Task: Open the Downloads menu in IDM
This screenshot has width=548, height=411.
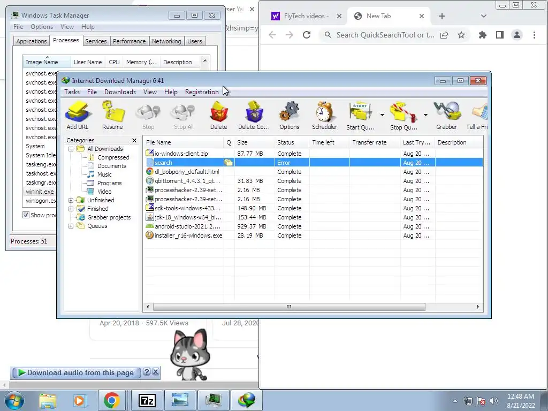Action: pyautogui.click(x=120, y=92)
